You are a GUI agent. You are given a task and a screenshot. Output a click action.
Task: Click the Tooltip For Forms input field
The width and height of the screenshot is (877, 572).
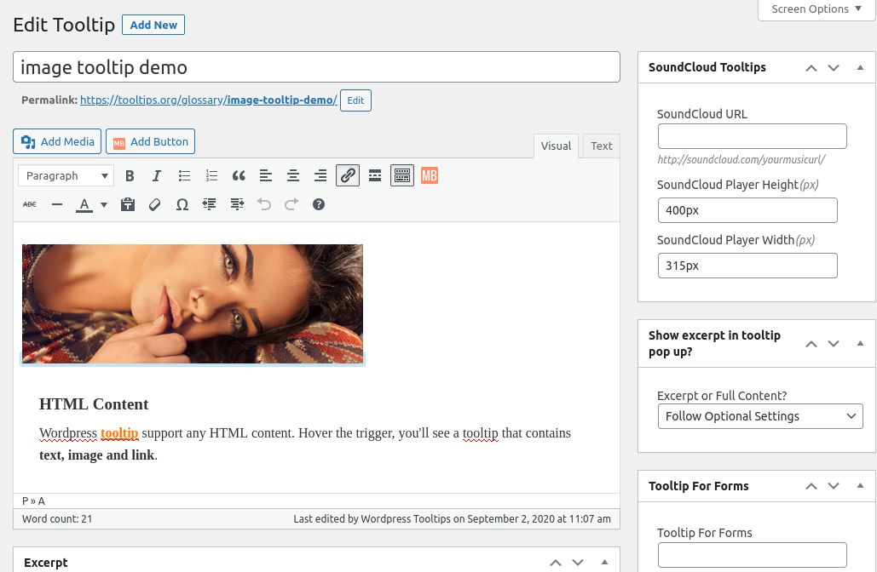click(x=753, y=555)
